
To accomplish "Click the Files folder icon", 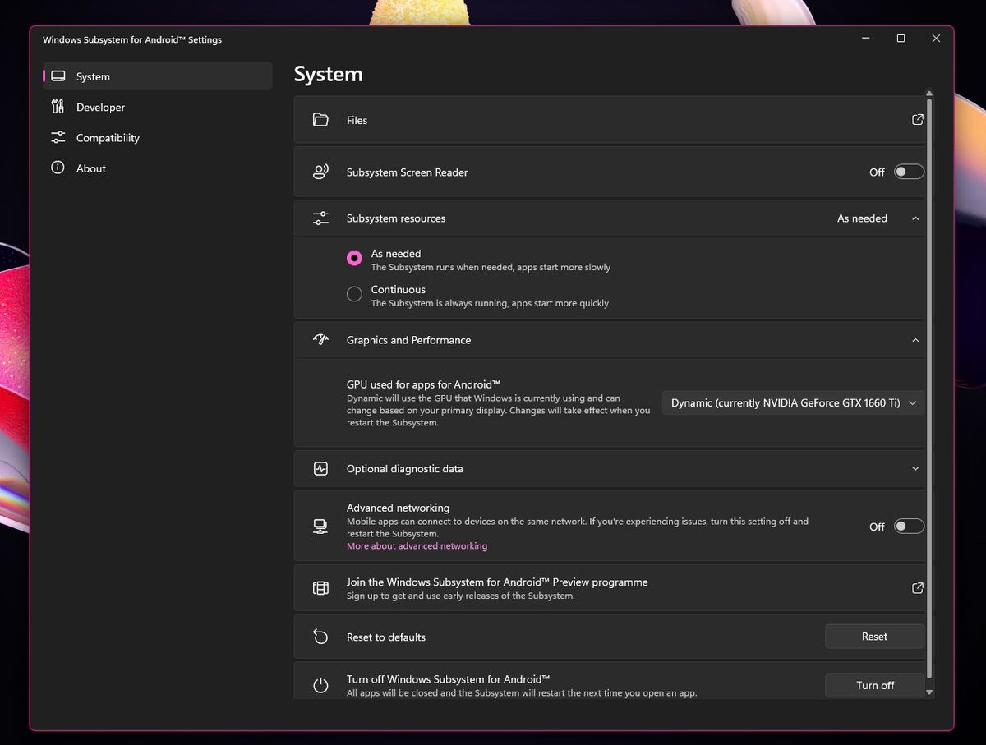I will (x=320, y=119).
